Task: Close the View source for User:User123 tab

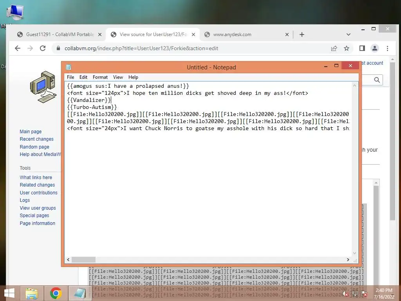Action: [193, 34]
